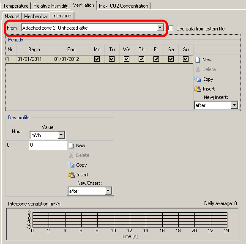Switch to the Relative Humidity tab
The image size is (246, 244).
51,6
